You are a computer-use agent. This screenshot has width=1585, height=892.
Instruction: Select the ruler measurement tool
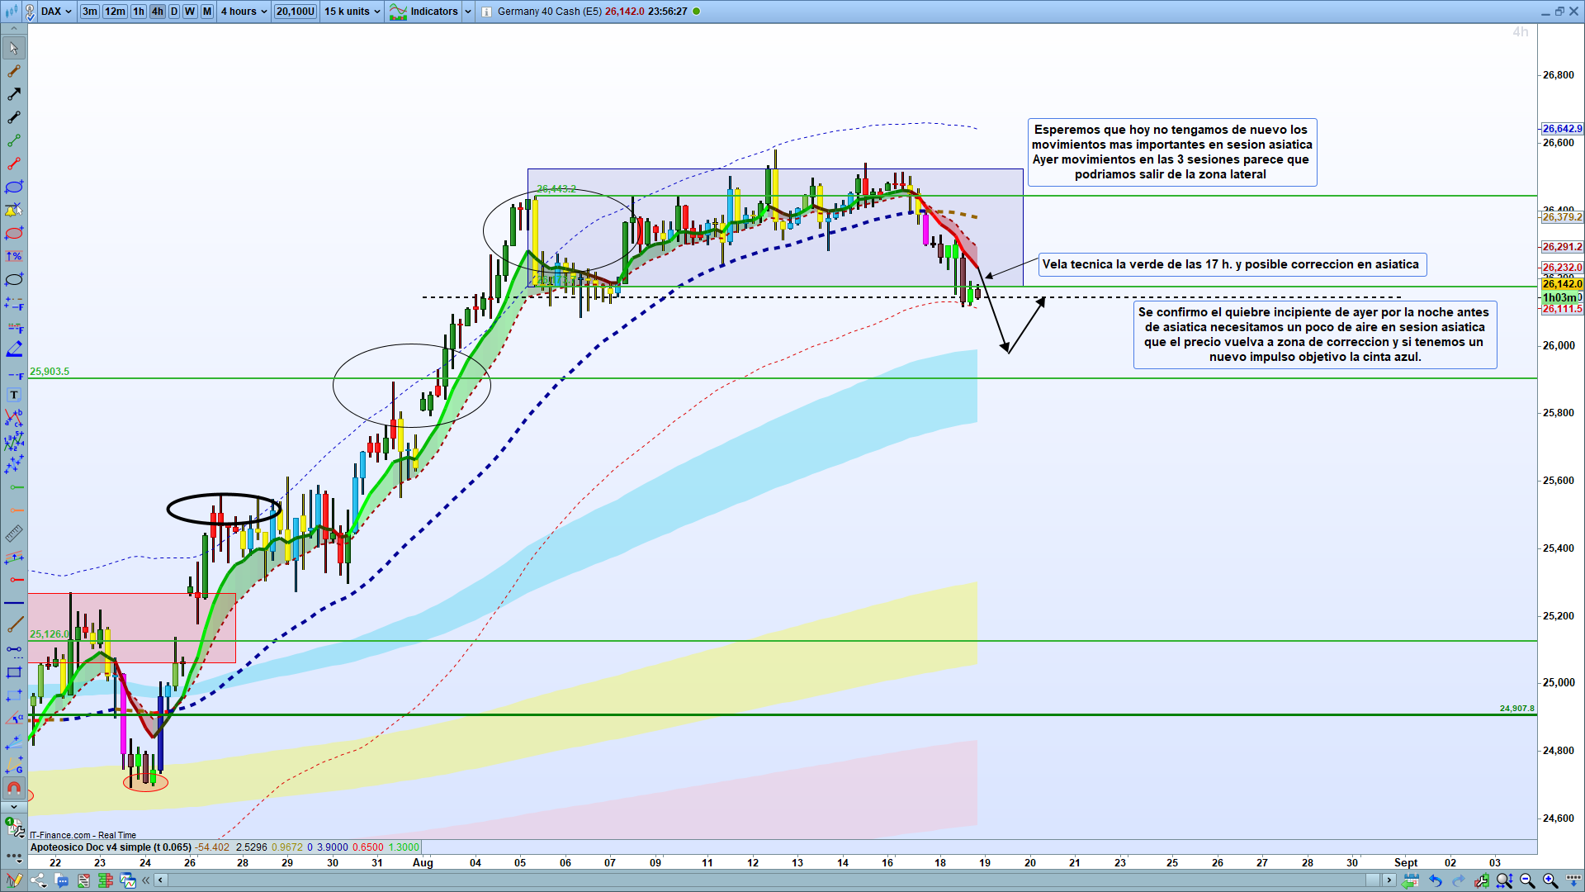click(x=14, y=534)
